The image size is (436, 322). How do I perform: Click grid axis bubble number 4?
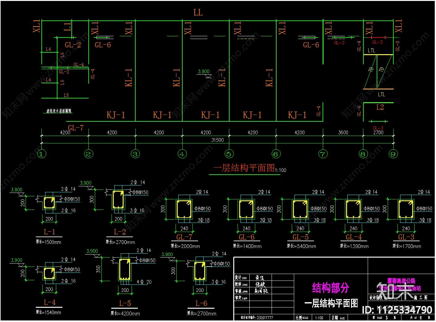click(x=182, y=154)
